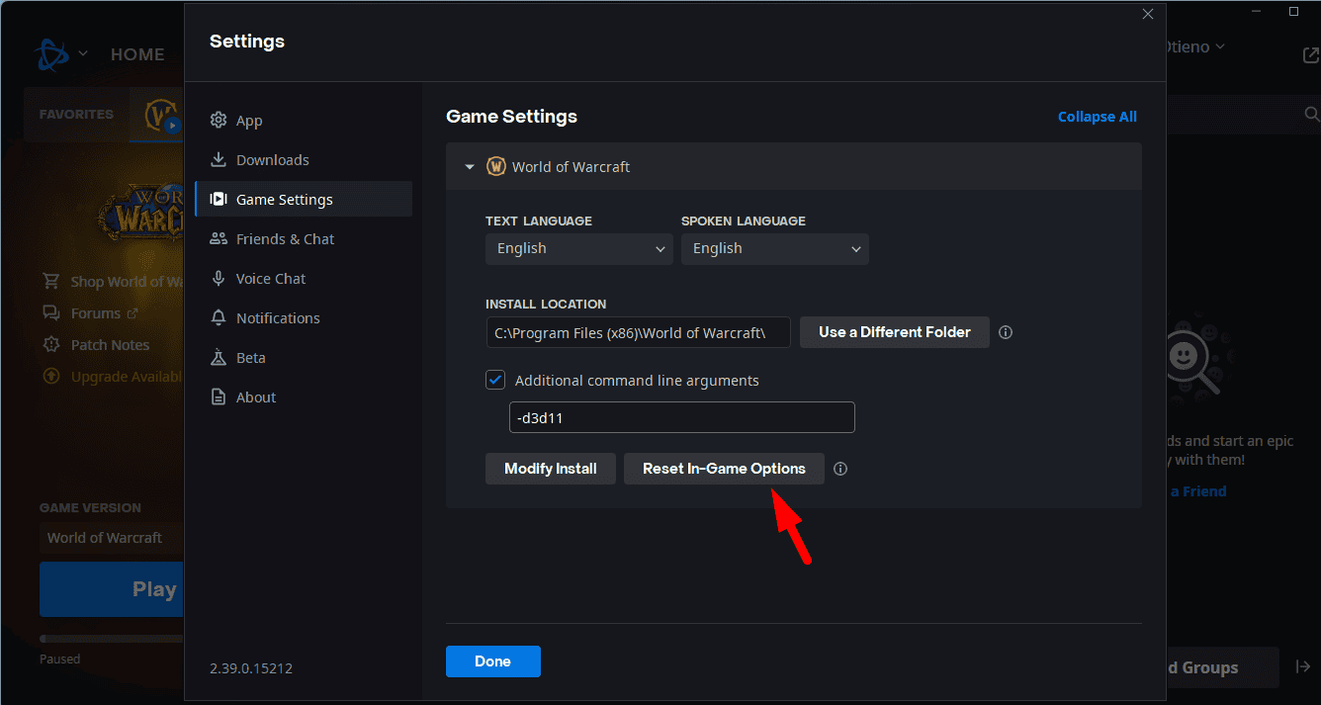Open the Beta settings section
The image size is (1321, 705).
tap(219, 357)
